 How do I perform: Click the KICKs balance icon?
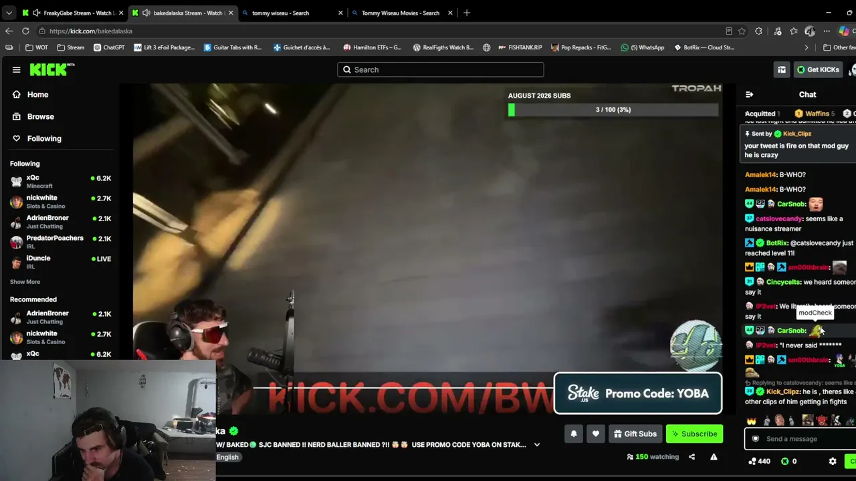(x=785, y=461)
